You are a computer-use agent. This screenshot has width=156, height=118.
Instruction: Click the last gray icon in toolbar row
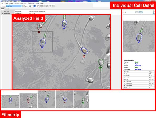click(53, 6)
